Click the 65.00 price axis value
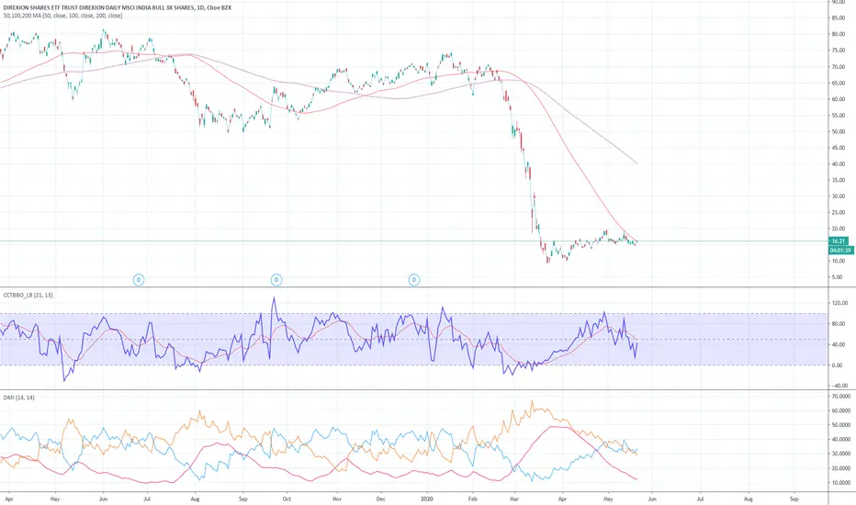Screen dimensions: 856x505 click(x=839, y=83)
